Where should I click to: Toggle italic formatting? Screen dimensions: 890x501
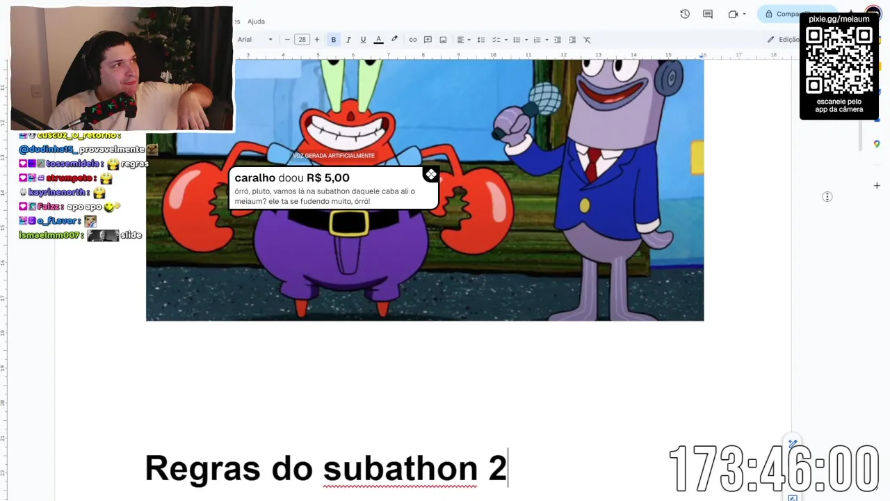[348, 40]
